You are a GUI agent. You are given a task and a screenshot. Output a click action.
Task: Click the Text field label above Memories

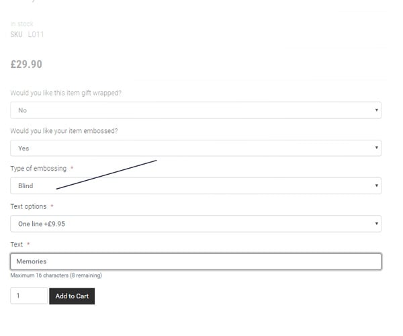coord(16,244)
